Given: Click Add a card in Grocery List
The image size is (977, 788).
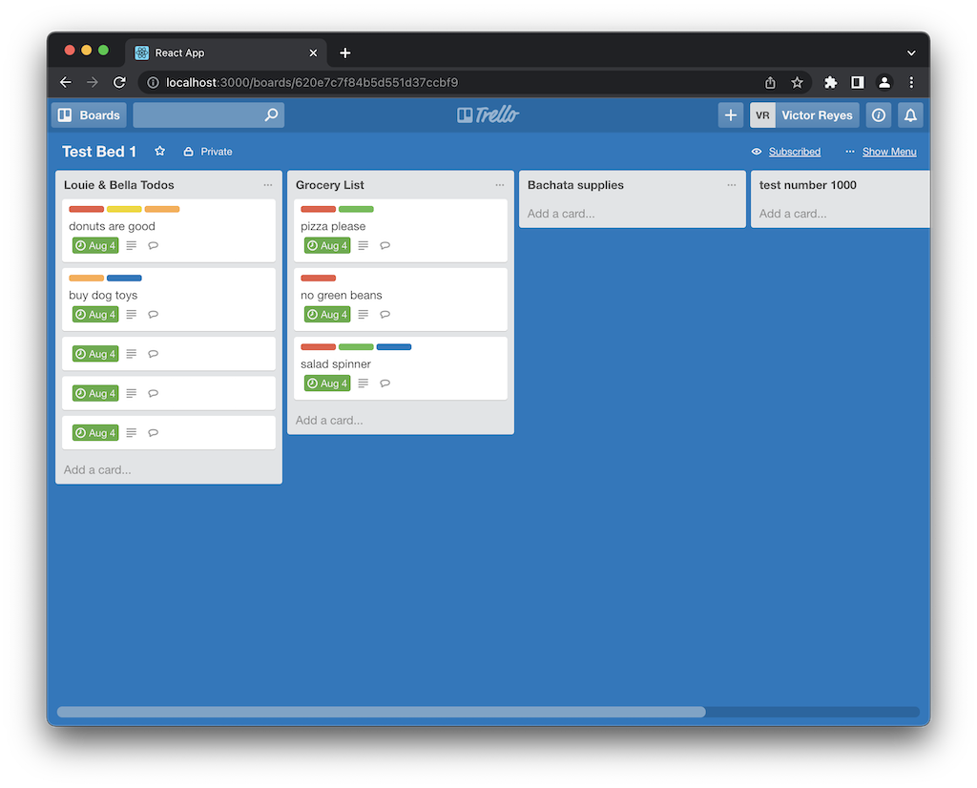Looking at the screenshot, I should (329, 421).
